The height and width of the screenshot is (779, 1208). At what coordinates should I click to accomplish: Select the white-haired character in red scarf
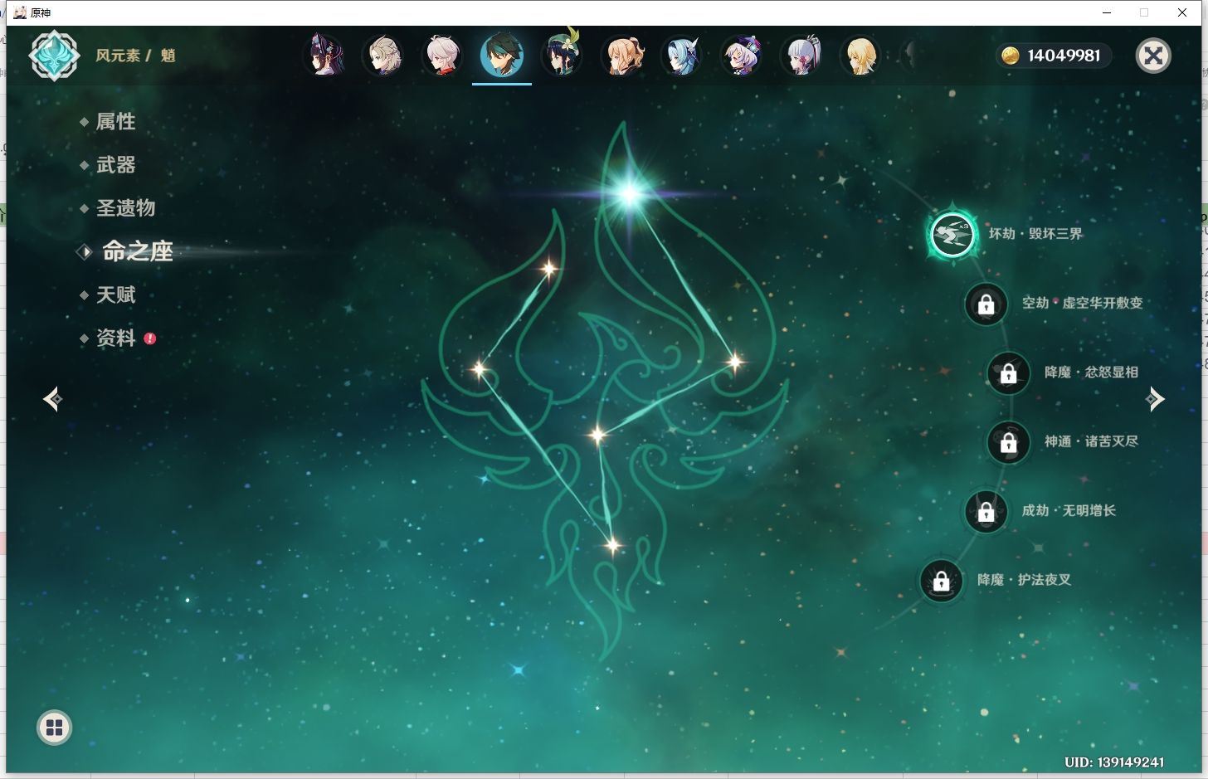(x=443, y=56)
